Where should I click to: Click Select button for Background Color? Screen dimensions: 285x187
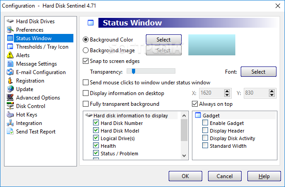(164, 40)
